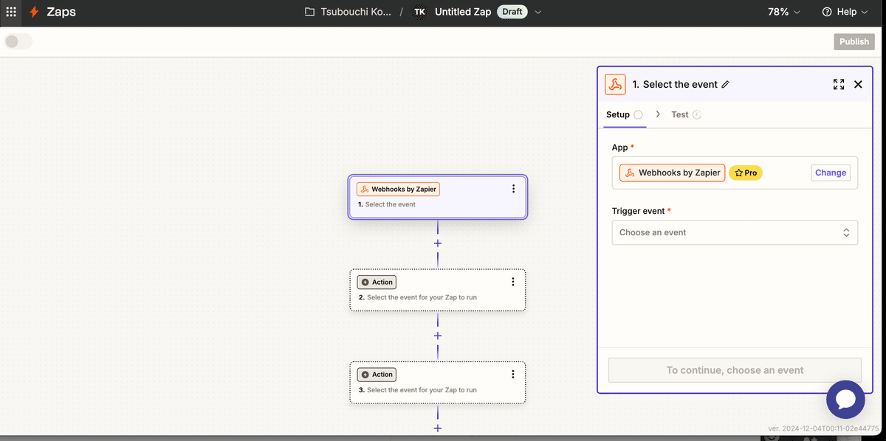
Task: Open the apps grid menu icon
Action: point(11,12)
